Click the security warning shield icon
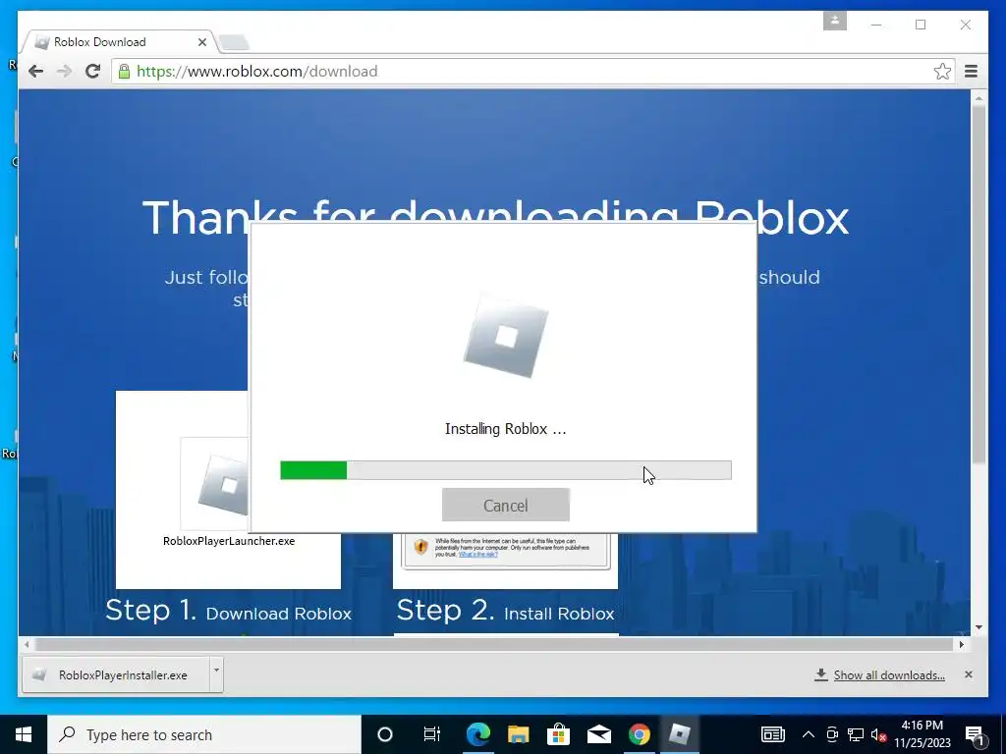The width and height of the screenshot is (1006, 754). [420, 546]
